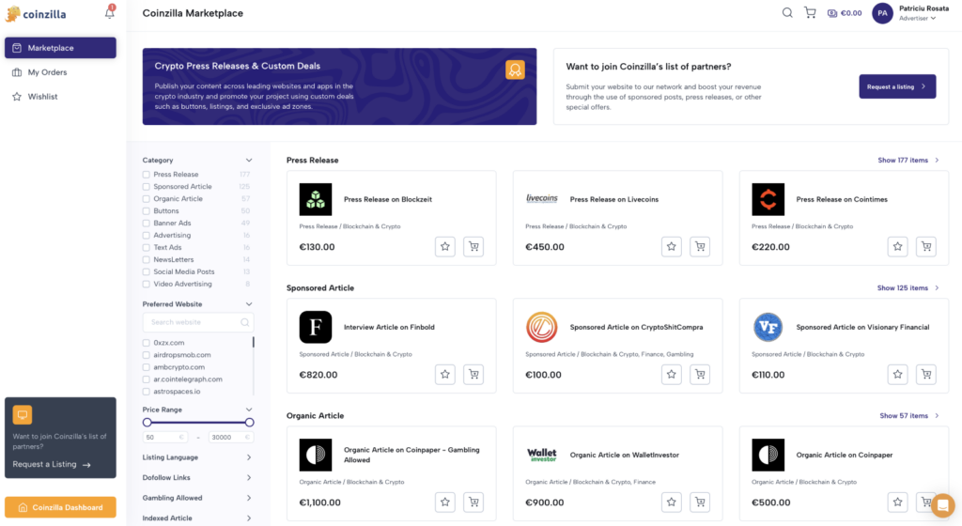Click the minimum price slider handle
This screenshot has height=526, width=962.
[147, 423]
